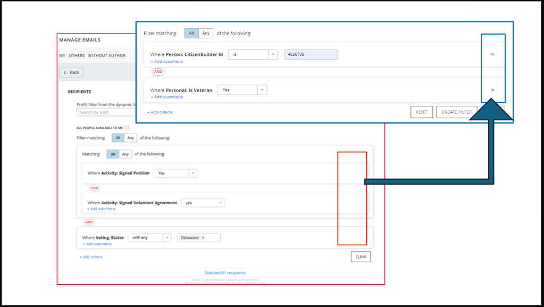Open the CitizenBuilder Id 'is' operator dropdown
Image resolution: width=544 pixels, height=307 pixels.
253,54
